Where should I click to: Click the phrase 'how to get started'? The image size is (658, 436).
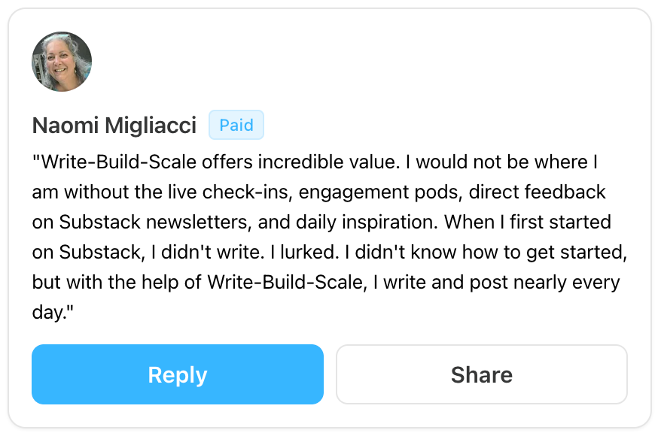[x=544, y=252]
